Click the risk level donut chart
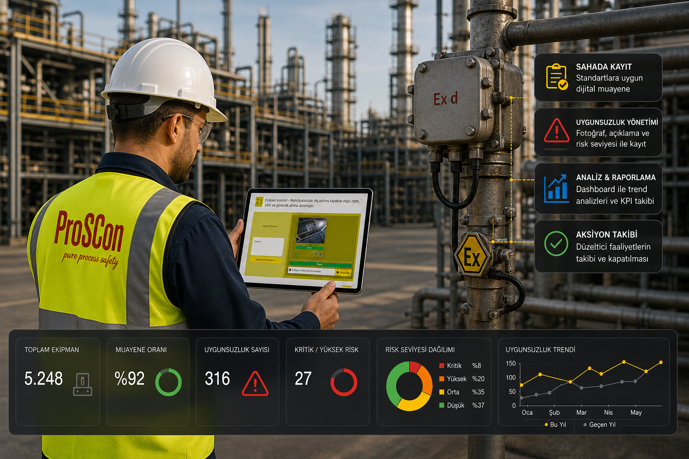 tap(409, 386)
